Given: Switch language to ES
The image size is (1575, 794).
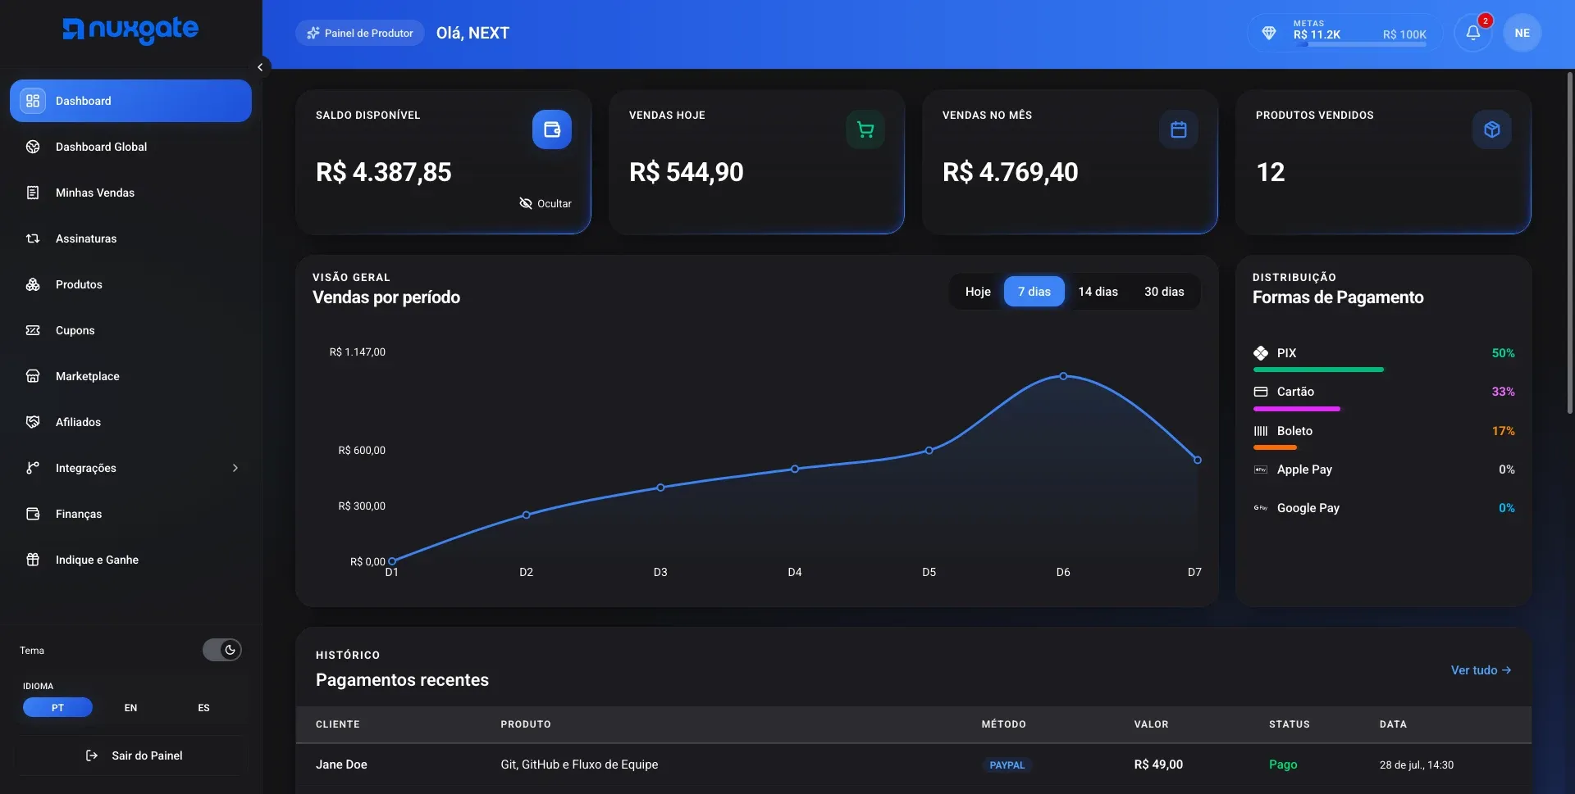Looking at the screenshot, I should [x=203, y=707].
